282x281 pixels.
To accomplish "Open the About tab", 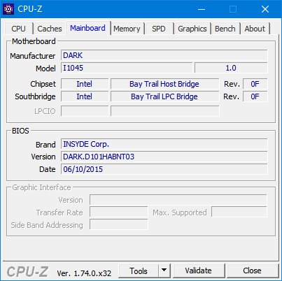I will [x=255, y=29].
